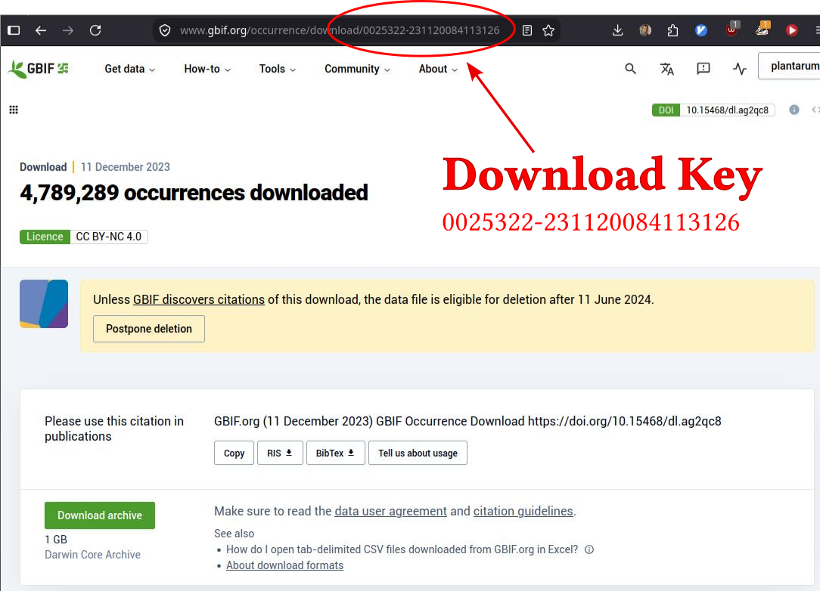This screenshot has height=591, width=820.
Task: Open the sidebar panel icon left of the back arrow
Action: 14,30
